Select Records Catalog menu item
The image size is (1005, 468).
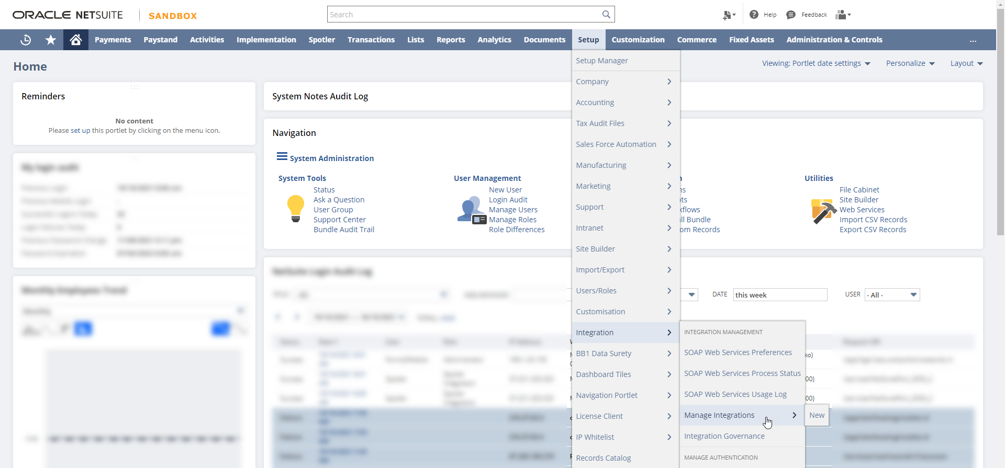coord(626,458)
